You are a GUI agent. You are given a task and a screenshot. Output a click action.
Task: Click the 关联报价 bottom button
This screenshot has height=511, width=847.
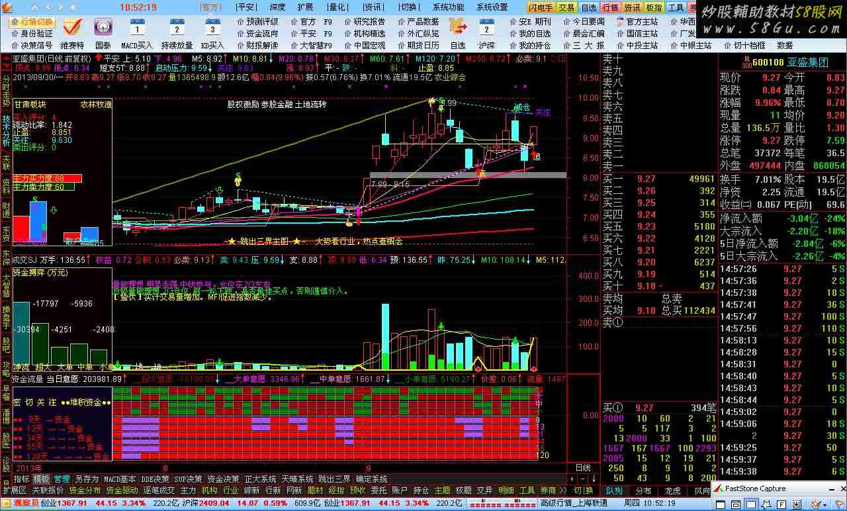click(48, 490)
